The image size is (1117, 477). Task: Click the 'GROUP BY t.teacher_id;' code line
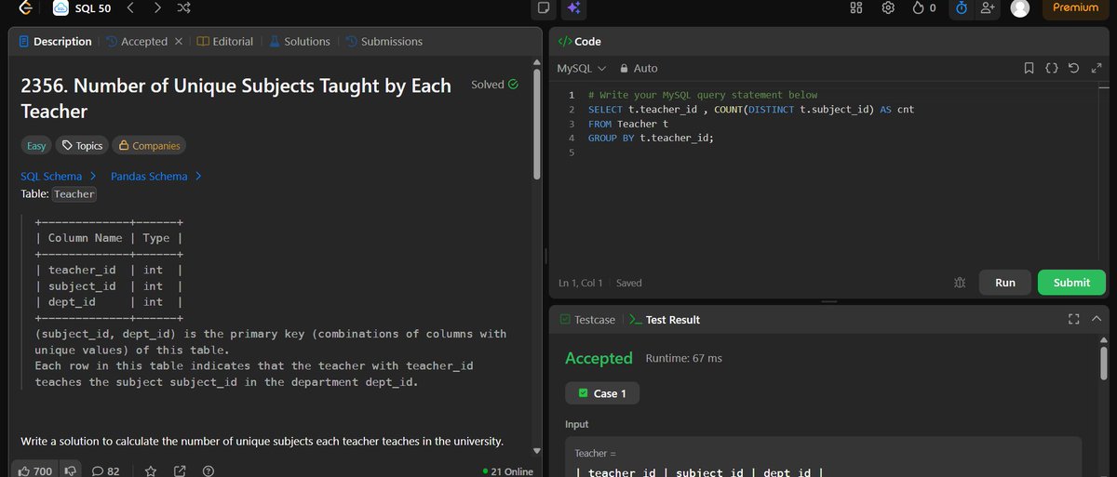tap(651, 138)
